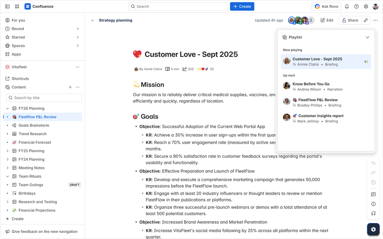The image size is (383, 239).
Task: Open Content more options ellipsis
Action: pos(78,87)
